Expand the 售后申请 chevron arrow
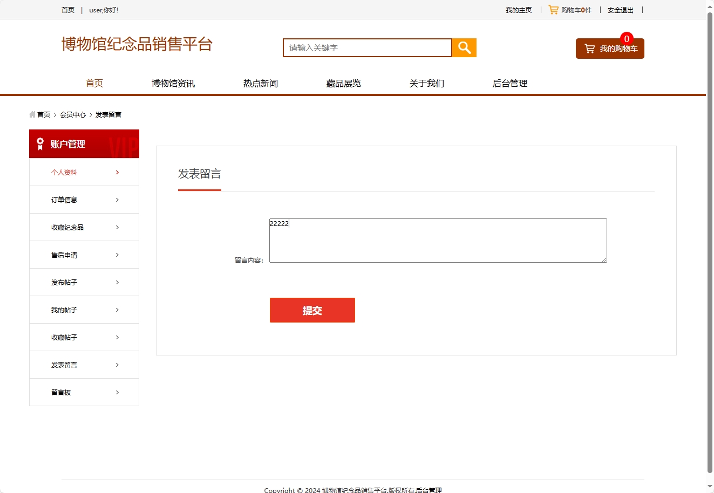714x493 pixels. pos(117,255)
